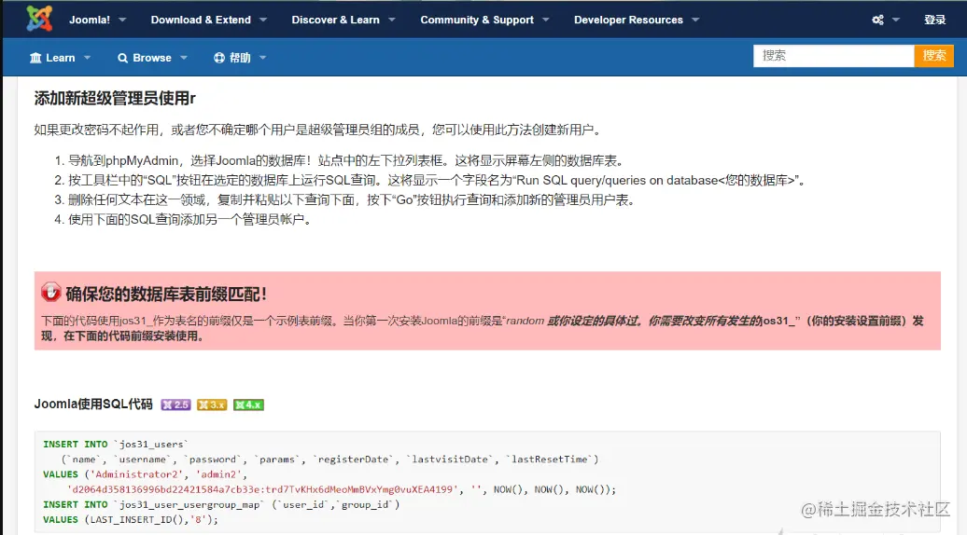Open Developer Resources menu

[x=628, y=20]
